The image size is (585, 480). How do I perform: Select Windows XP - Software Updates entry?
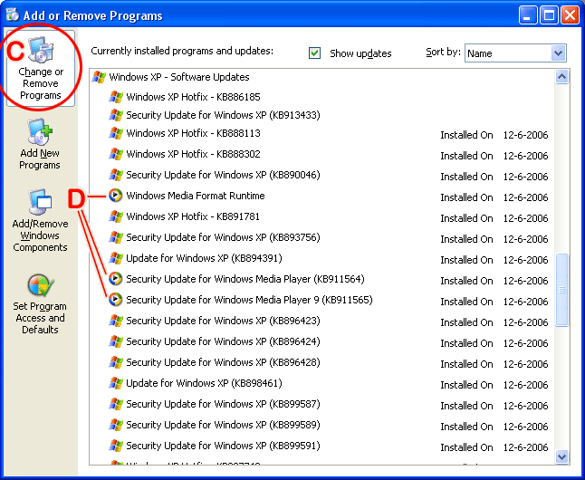[x=179, y=77]
